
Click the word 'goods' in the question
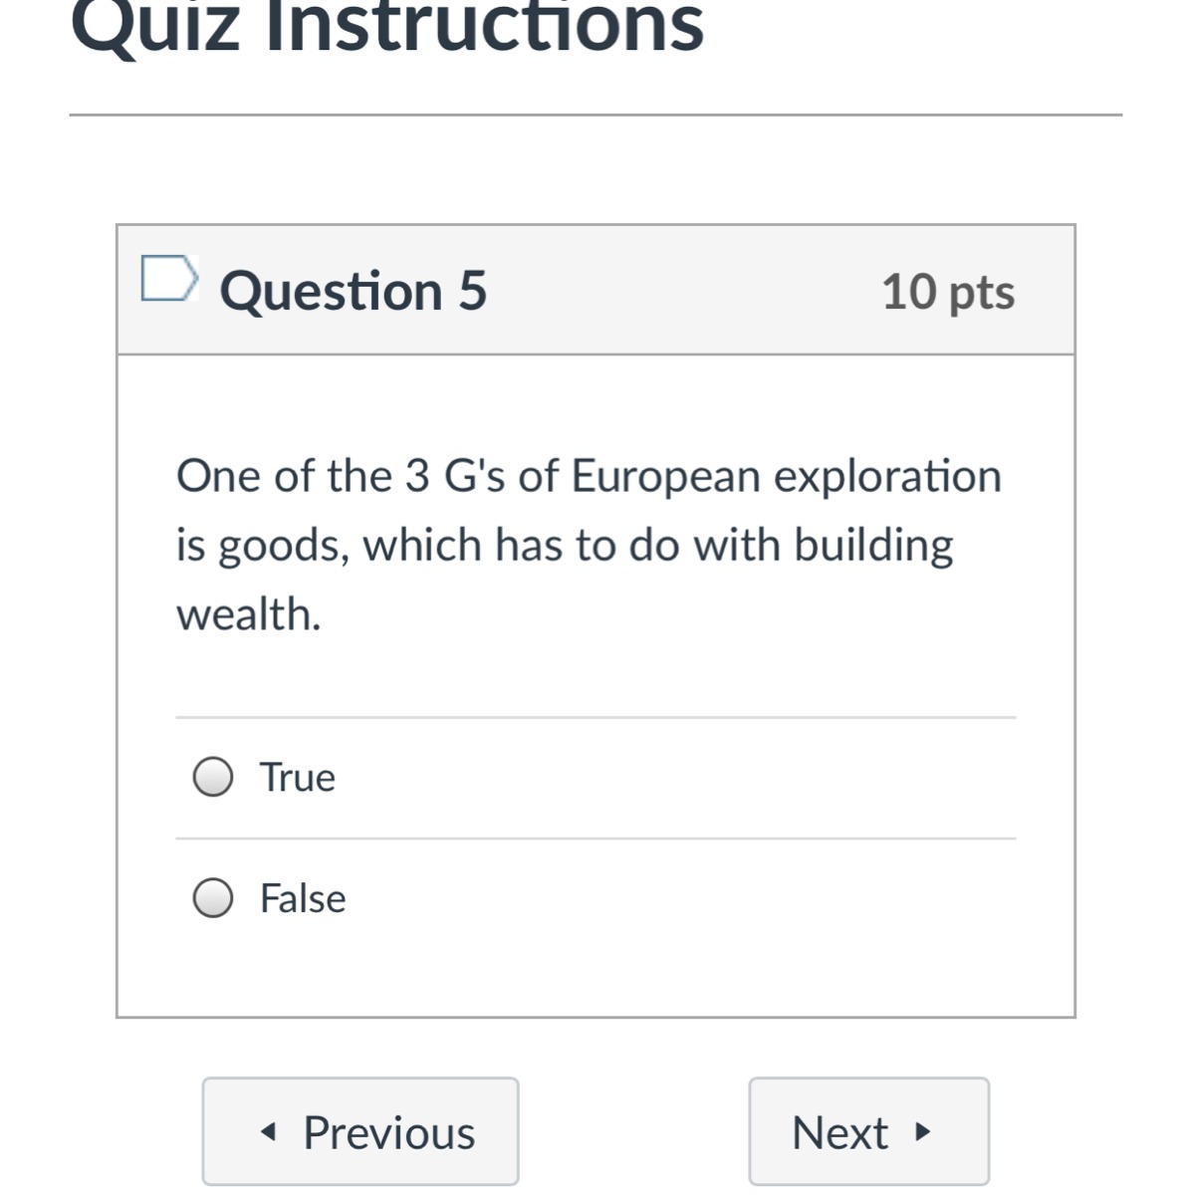(283, 546)
